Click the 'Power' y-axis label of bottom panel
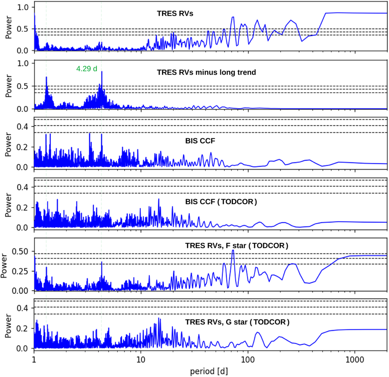Screen dimensions: 389x377 coord(9,325)
